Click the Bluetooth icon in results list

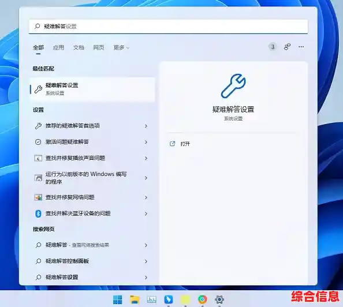(x=38, y=214)
